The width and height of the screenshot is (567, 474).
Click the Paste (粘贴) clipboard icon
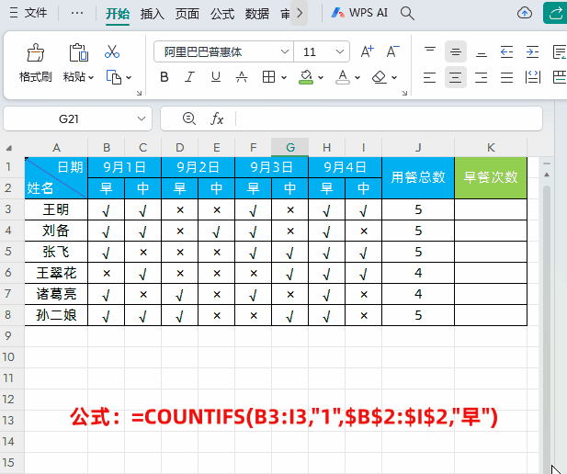[x=78, y=52]
